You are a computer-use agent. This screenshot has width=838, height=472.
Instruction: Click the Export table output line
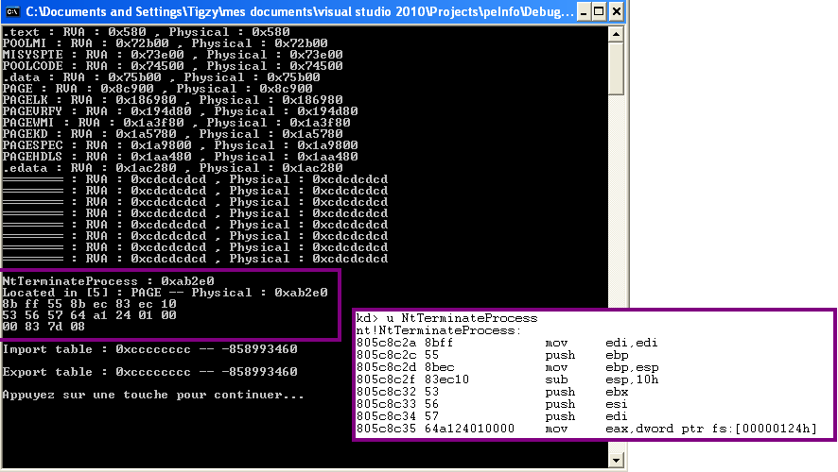pos(149,372)
